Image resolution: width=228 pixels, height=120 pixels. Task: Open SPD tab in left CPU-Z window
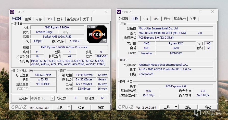click(x=49, y=19)
